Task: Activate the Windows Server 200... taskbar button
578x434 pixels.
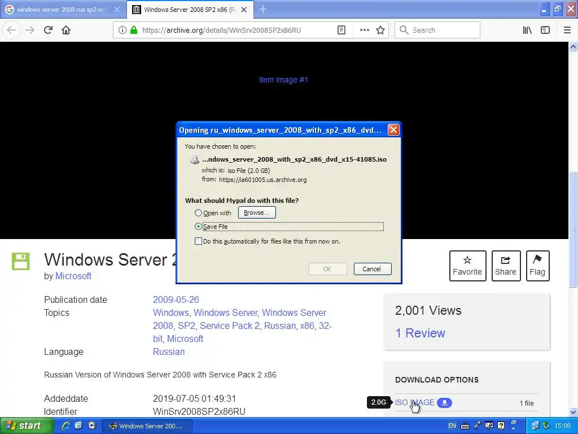Action: click(147, 426)
